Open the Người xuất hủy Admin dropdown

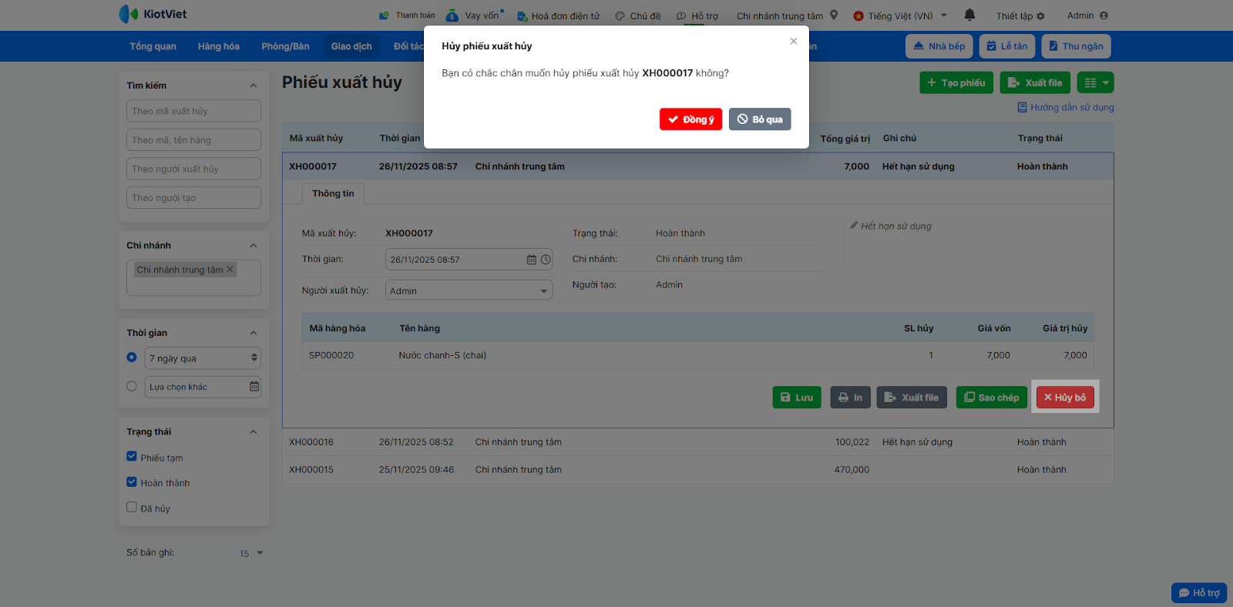tap(469, 290)
